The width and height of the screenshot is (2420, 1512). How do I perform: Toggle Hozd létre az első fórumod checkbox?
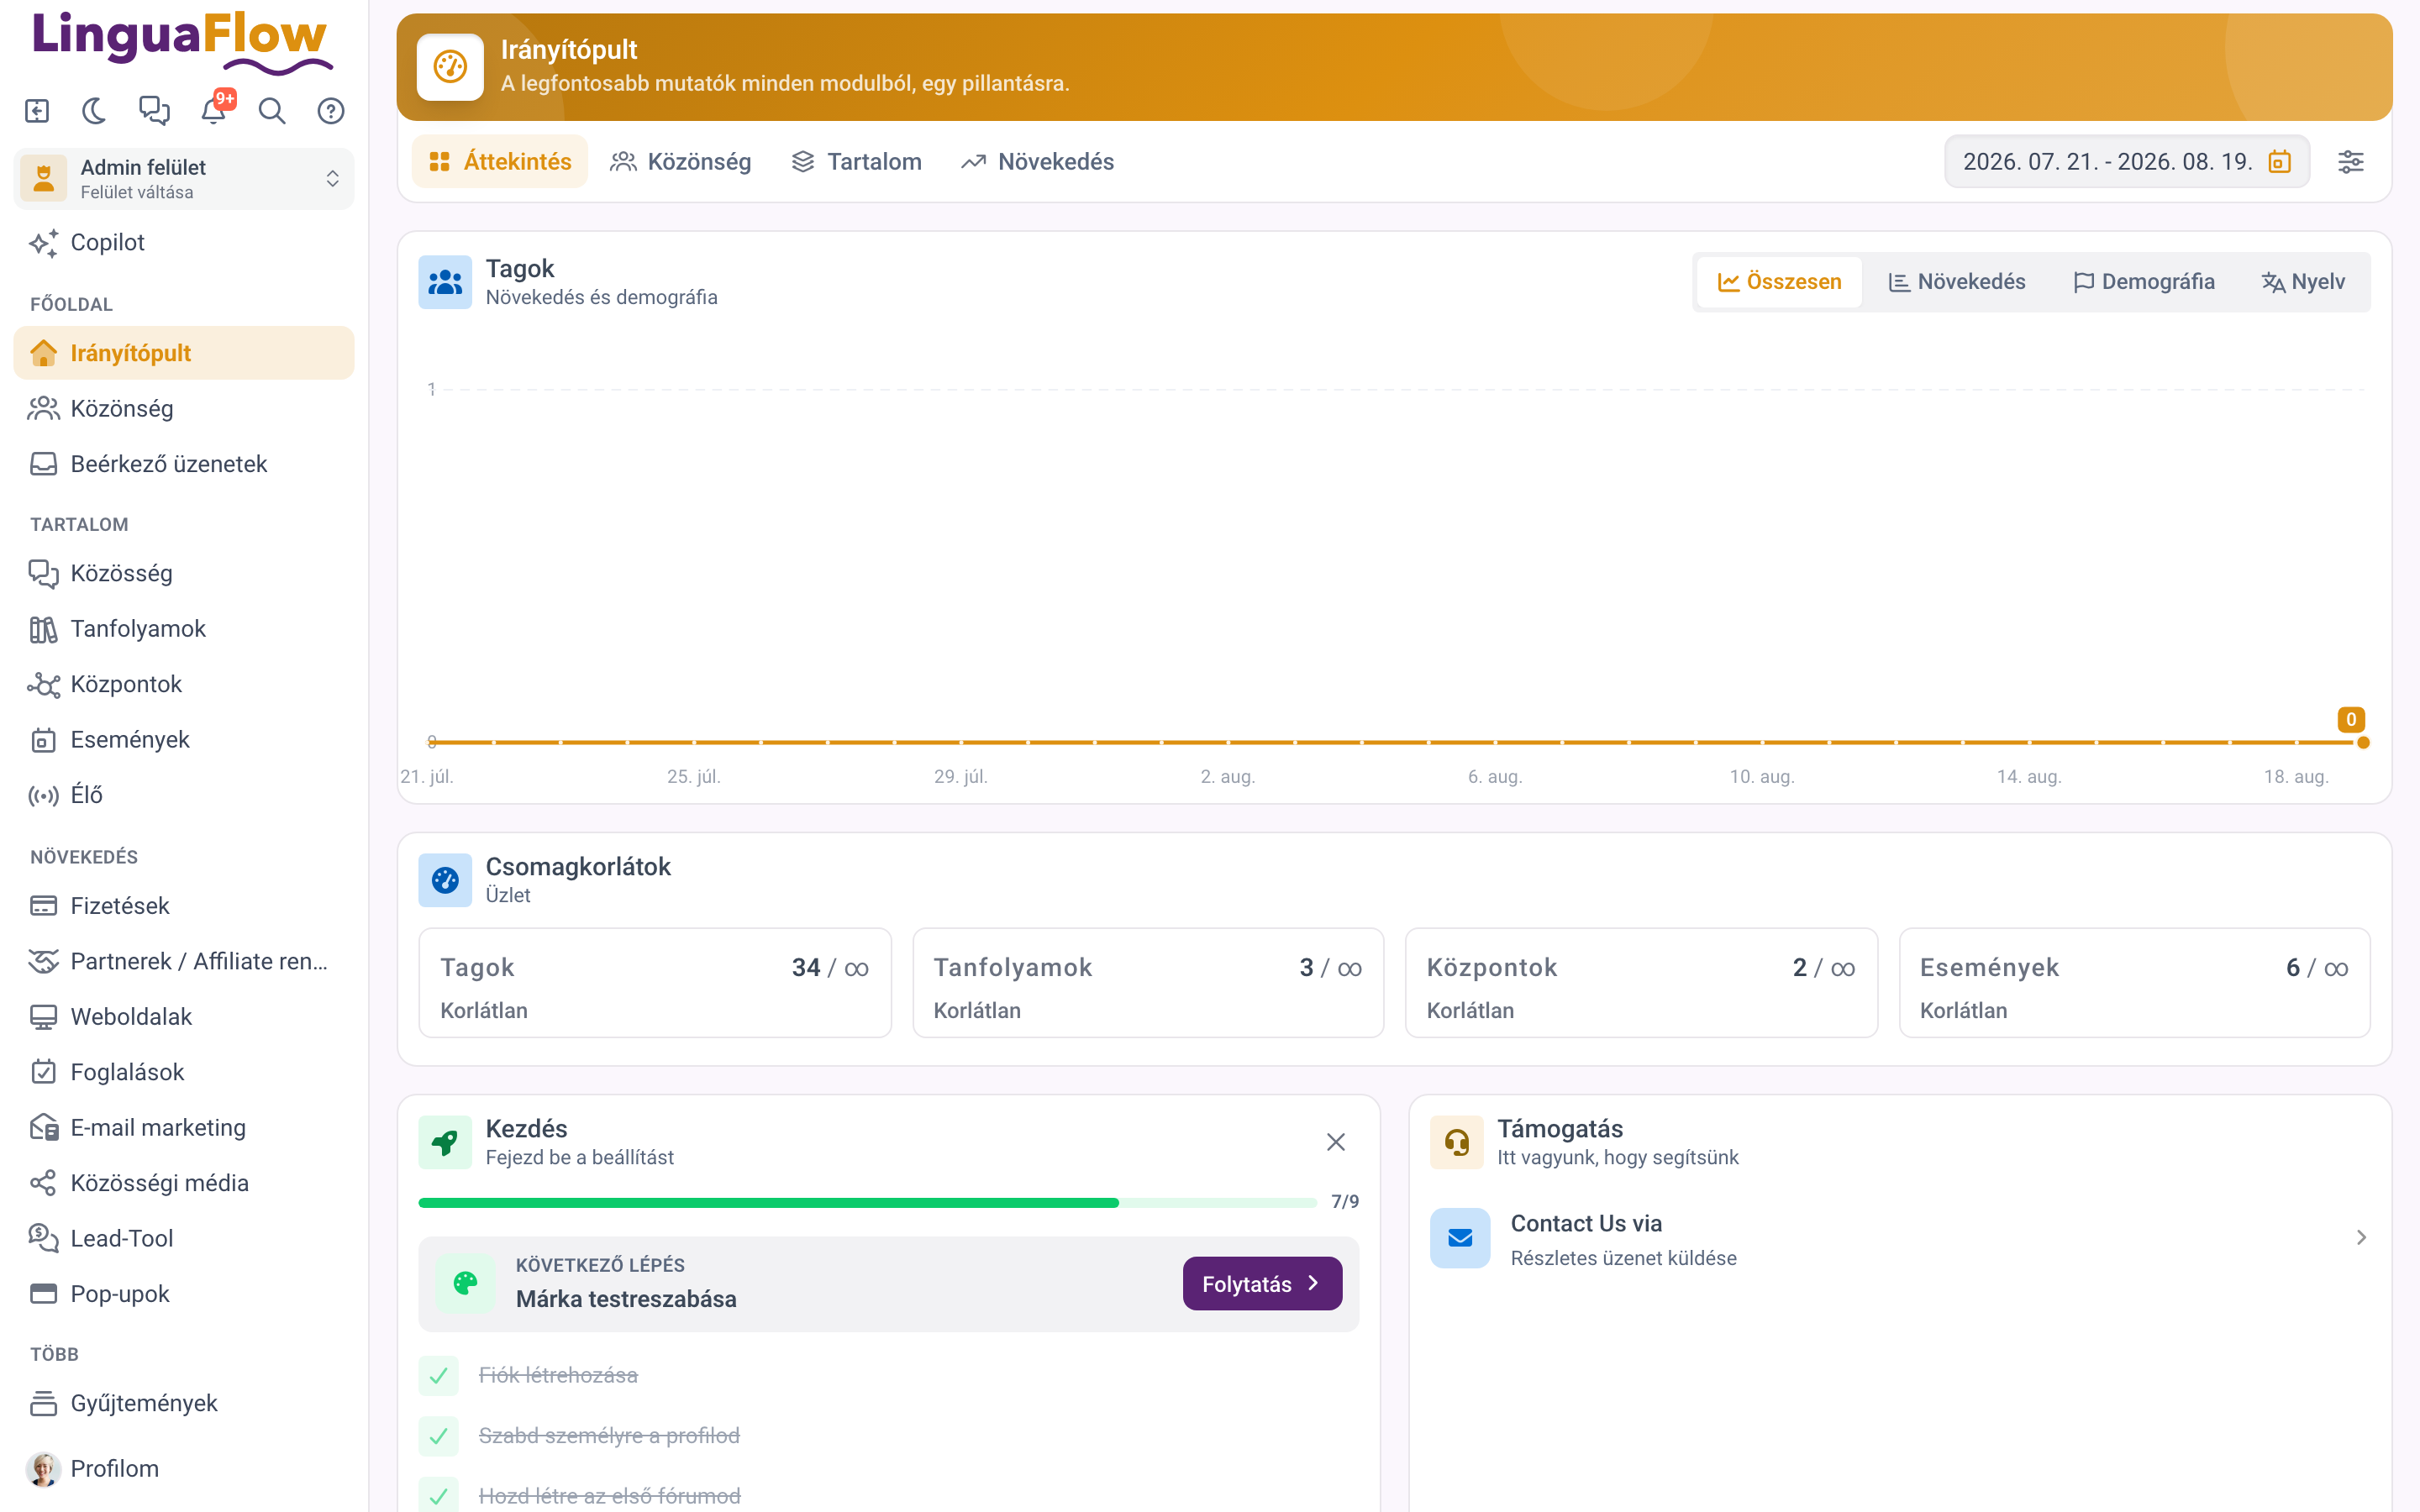pyautogui.click(x=438, y=1496)
